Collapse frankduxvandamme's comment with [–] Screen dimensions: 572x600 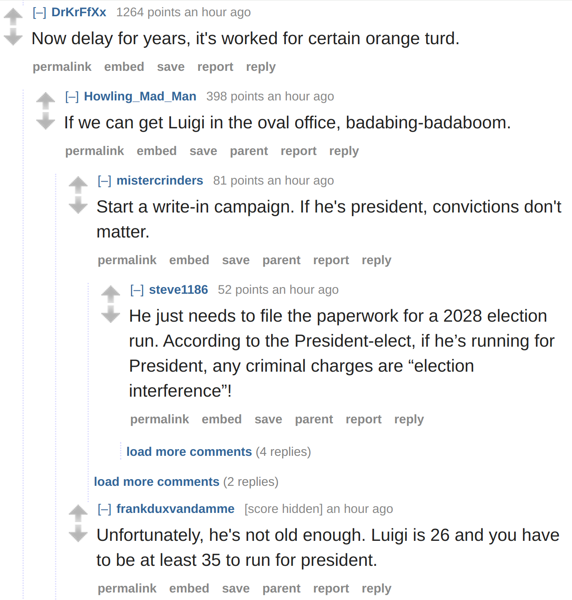pos(105,509)
